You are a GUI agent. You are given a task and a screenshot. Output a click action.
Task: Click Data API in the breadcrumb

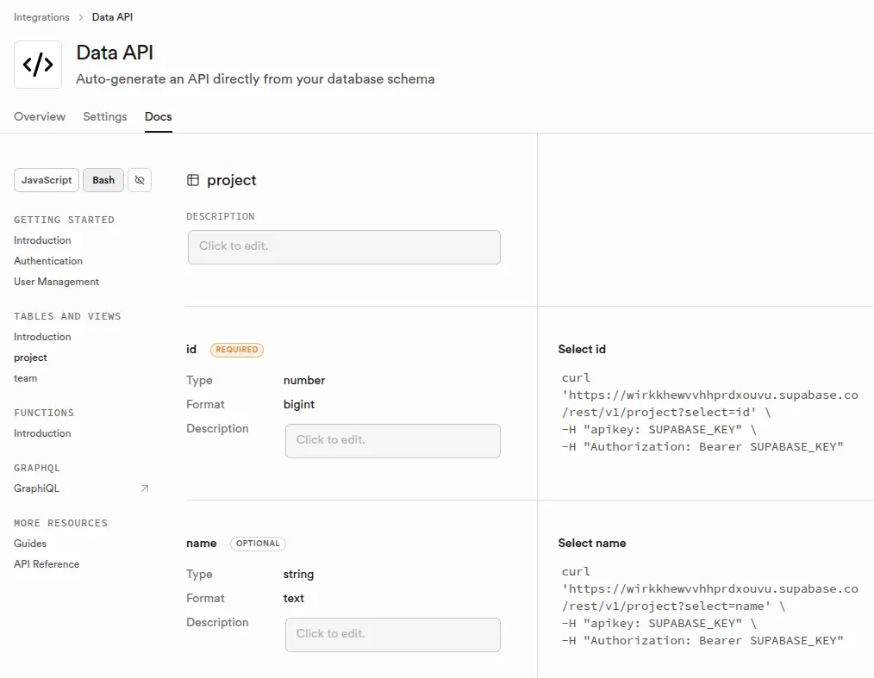point(112,17)
